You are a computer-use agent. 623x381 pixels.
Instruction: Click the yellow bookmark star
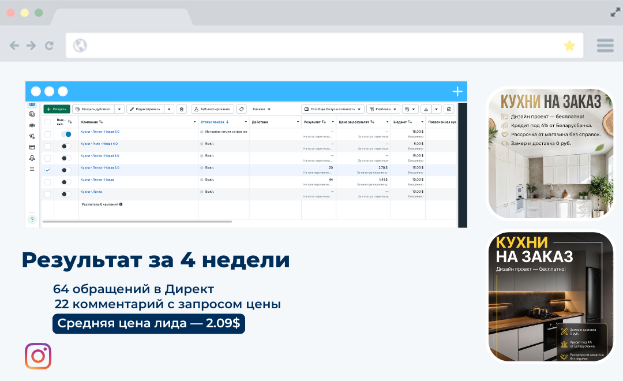[x=569, y=46]
